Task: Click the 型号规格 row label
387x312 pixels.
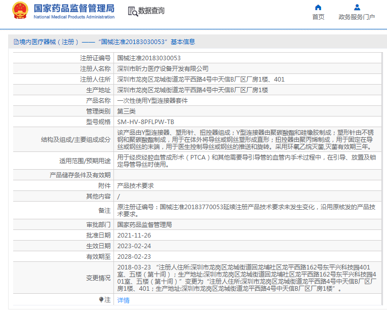Action: (x=98, y=122)
